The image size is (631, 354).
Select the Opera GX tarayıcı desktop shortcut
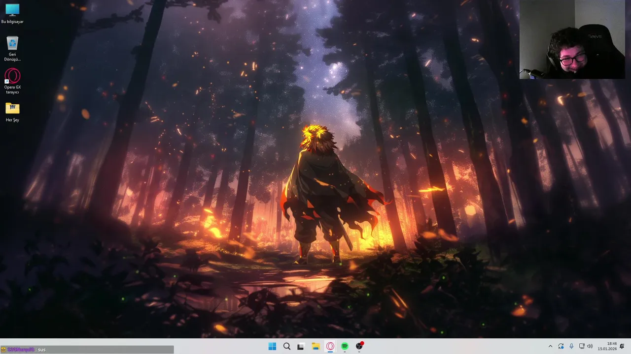(x=12, y=82)
